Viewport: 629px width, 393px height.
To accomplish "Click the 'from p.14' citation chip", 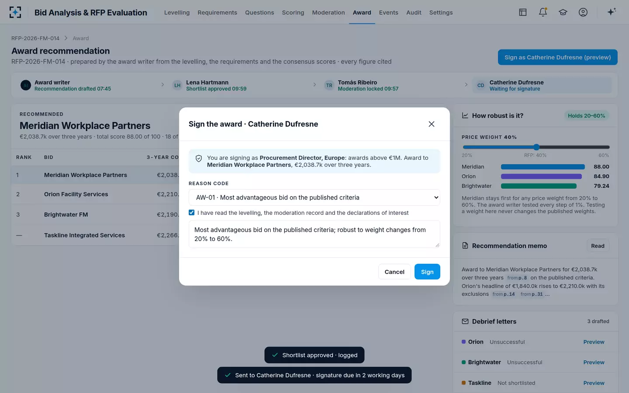I will click(504, 294).
